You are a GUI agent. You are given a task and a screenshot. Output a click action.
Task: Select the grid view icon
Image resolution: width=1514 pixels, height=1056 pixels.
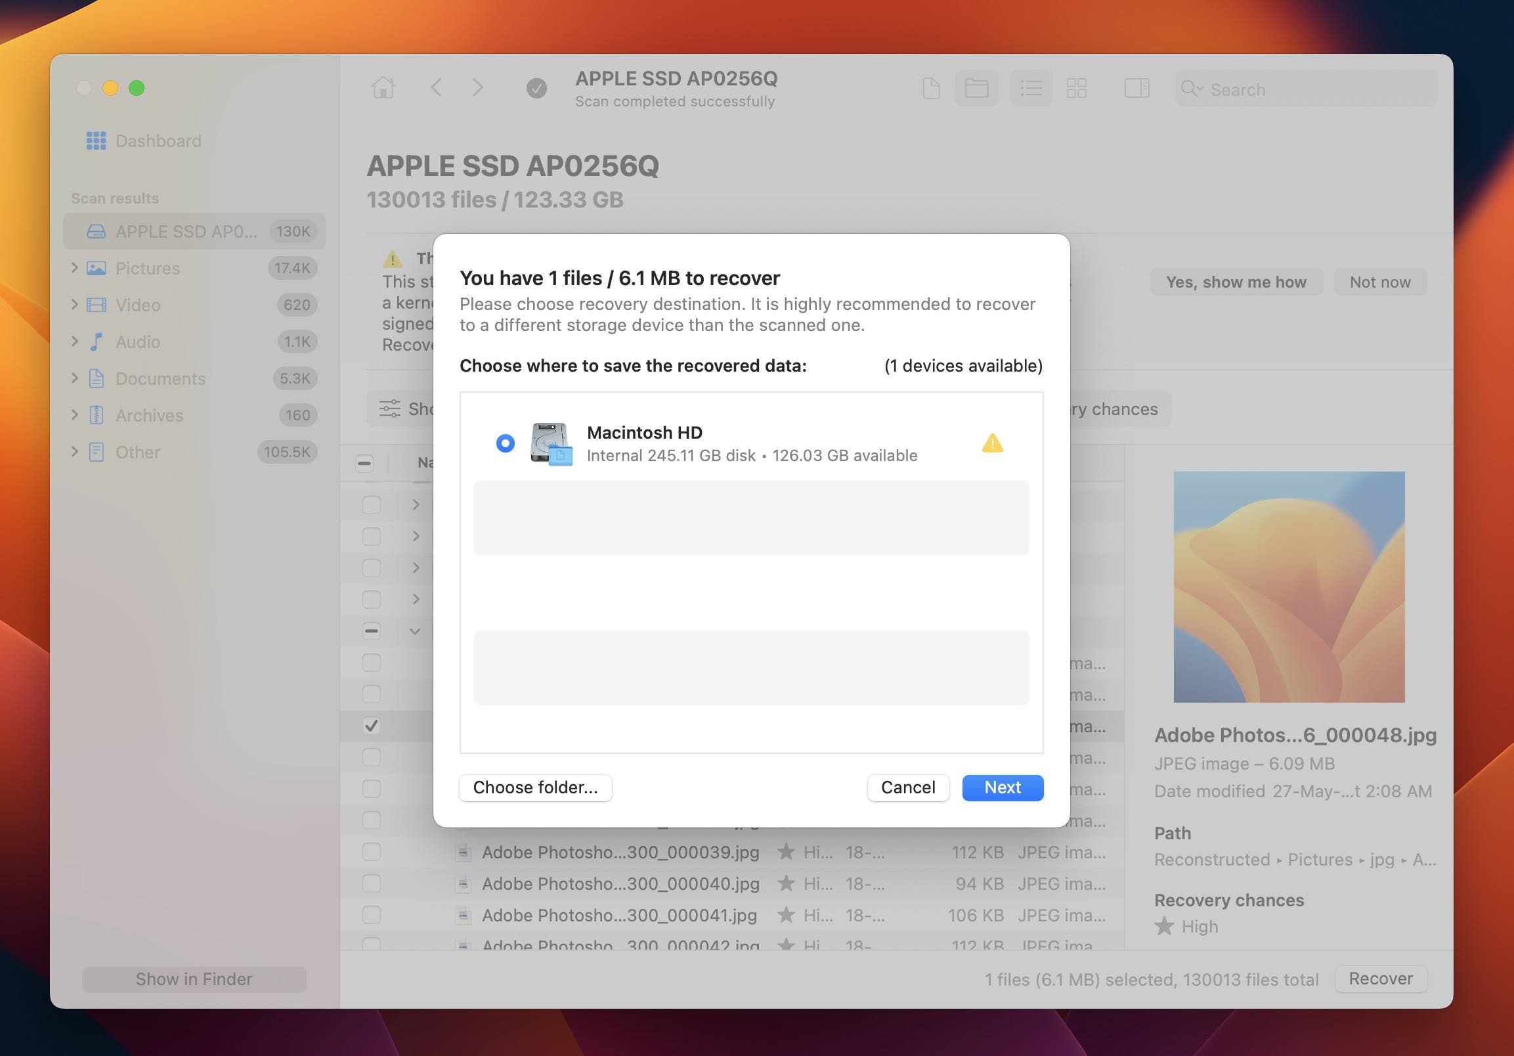click(x=1077, y=89)
